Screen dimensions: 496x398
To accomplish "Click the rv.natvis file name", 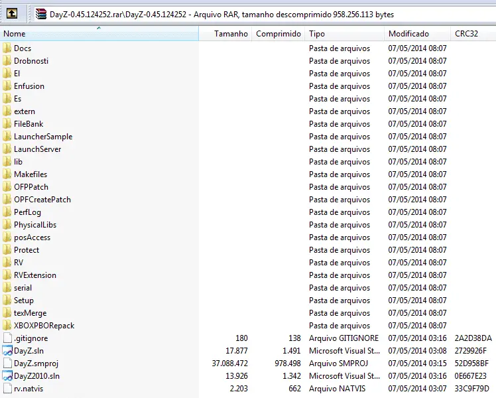I will click(29, 389).
